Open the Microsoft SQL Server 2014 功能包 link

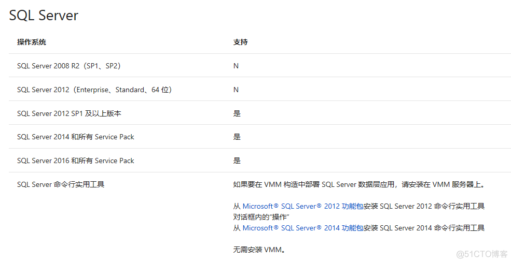pos(303,228)
